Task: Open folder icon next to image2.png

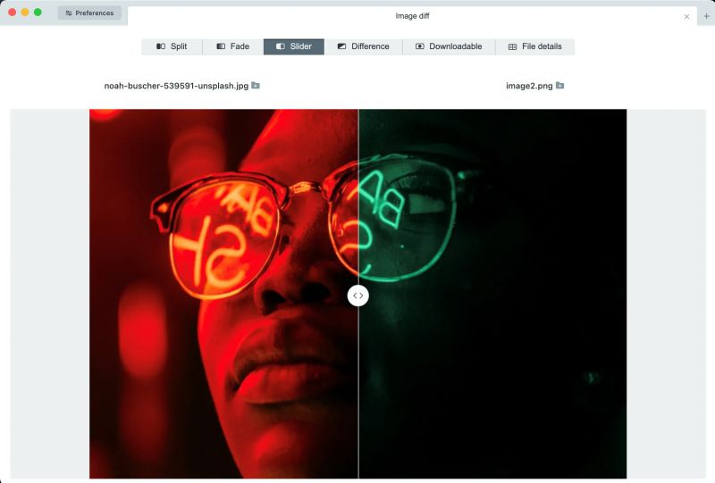Action: coord(560,85)
